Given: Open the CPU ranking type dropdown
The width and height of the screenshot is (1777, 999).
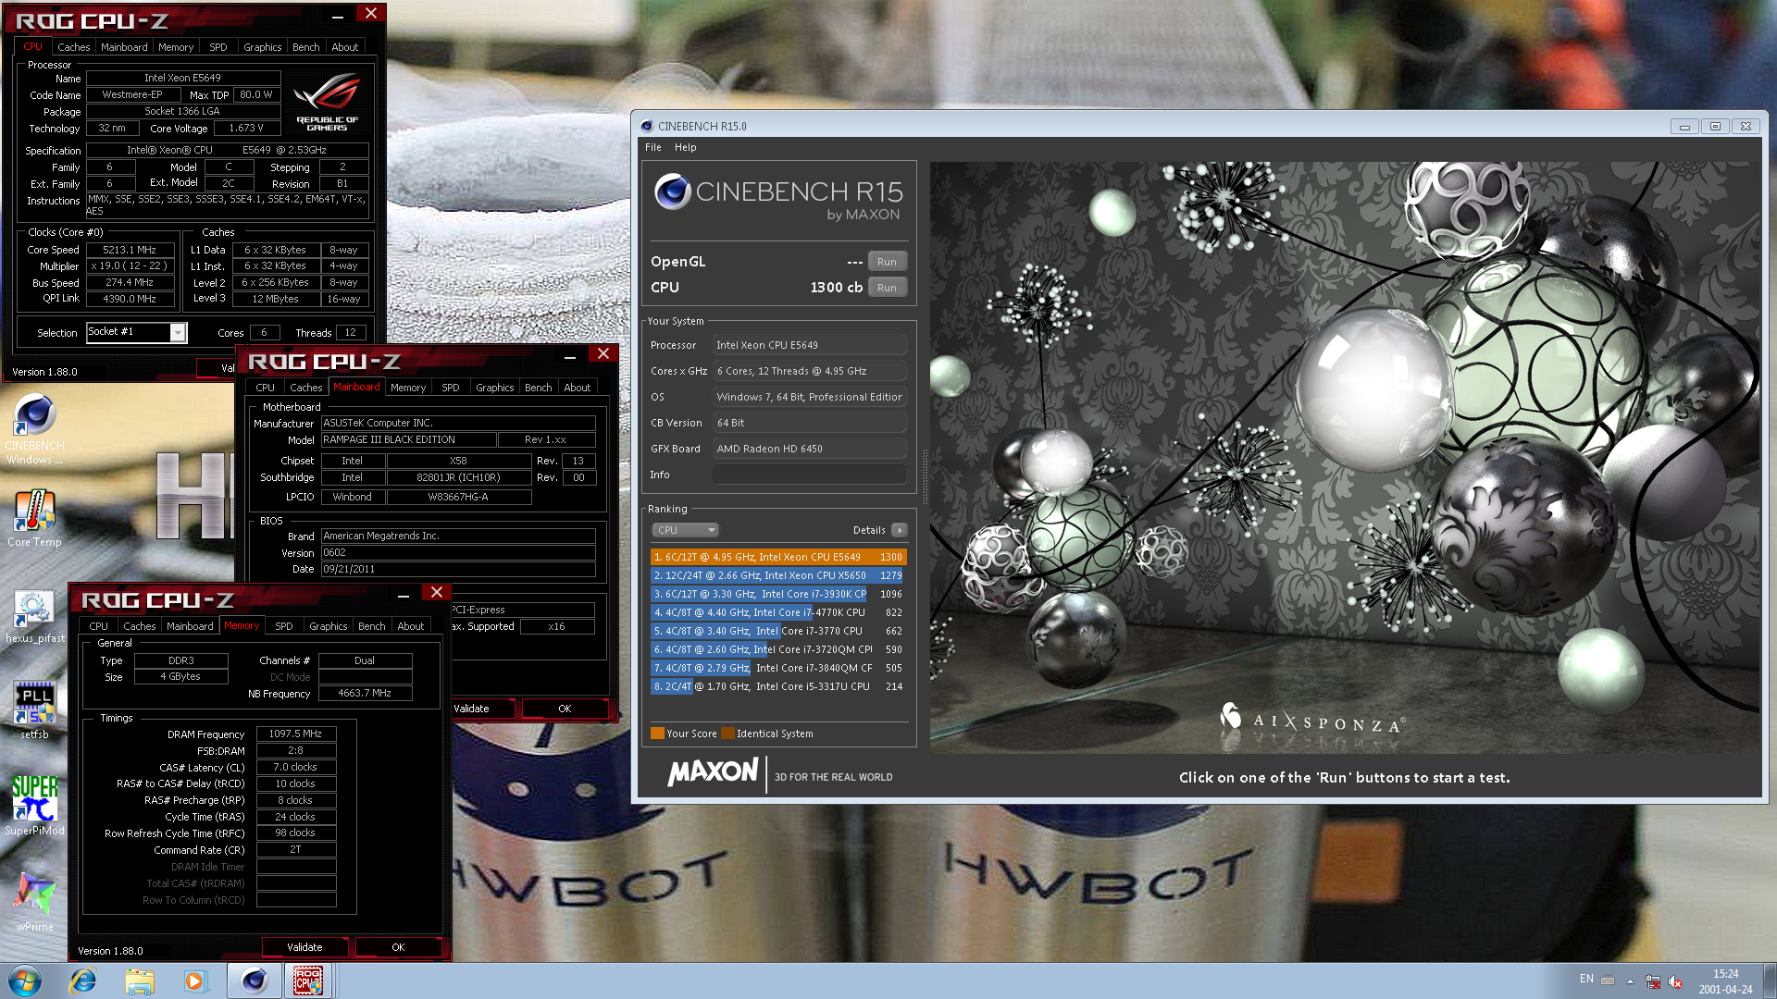Looking at the screenshot, I should point(685,530).
